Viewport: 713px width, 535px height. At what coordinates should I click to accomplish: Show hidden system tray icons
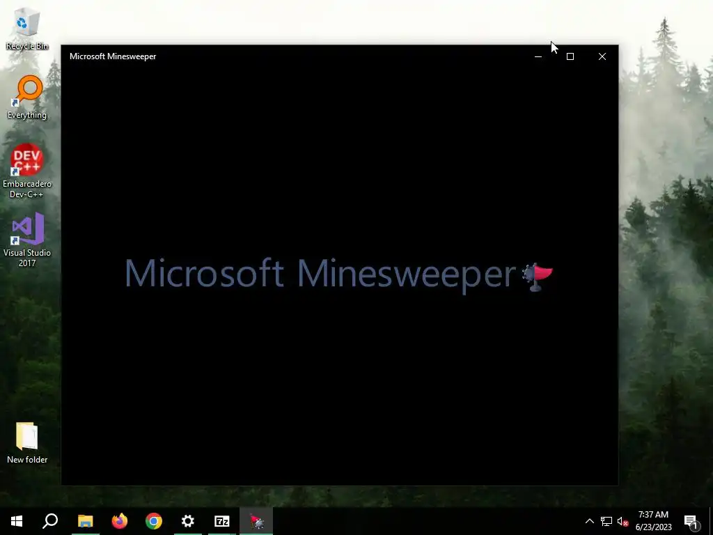(589, 521)
